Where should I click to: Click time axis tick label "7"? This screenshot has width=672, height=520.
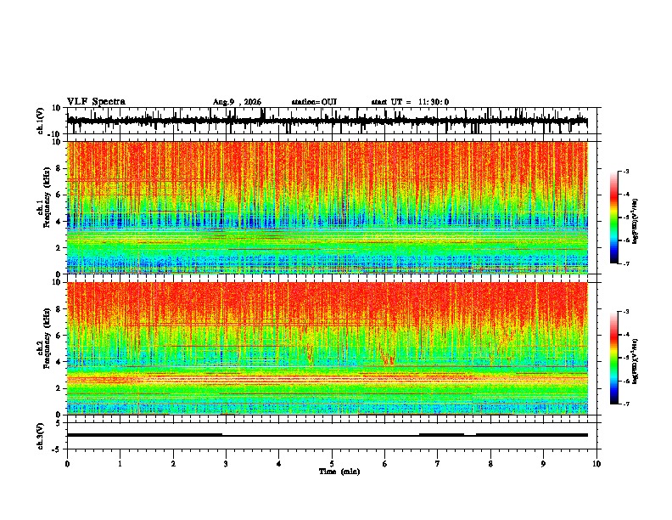(x=438, y=464)
